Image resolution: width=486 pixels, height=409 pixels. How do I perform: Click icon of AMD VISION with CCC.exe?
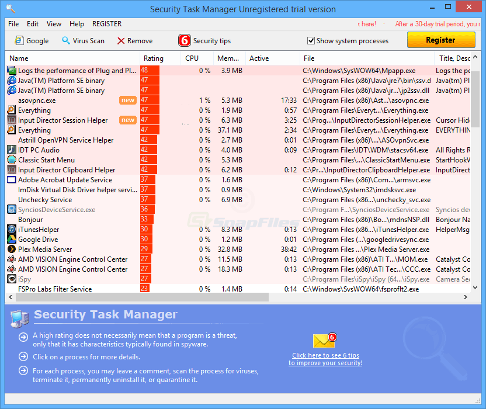(12, 269)
